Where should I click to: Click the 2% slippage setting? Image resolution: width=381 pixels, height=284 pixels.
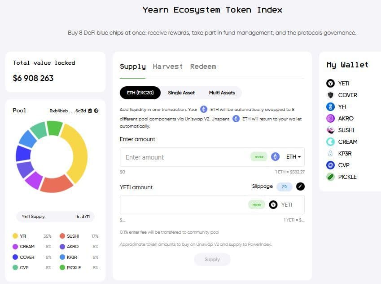point(285,186)
